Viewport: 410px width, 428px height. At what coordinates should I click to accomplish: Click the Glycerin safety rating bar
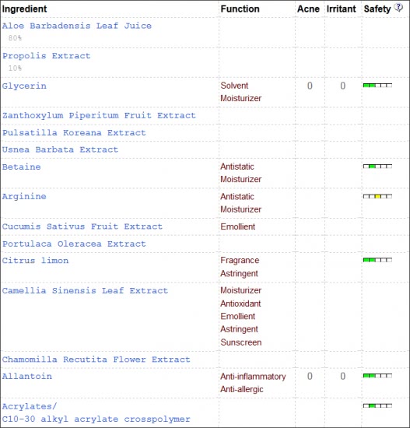click(x=377, y=86)
